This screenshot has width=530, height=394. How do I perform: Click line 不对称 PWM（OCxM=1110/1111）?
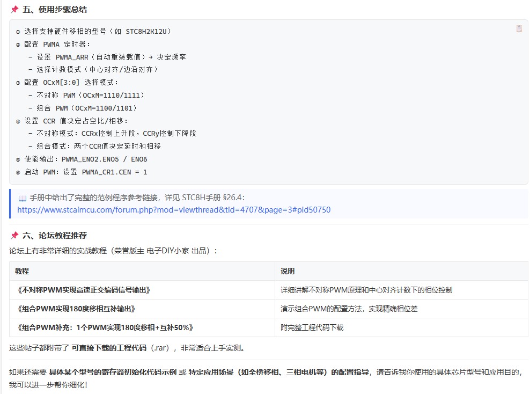[x=86, y=95]
